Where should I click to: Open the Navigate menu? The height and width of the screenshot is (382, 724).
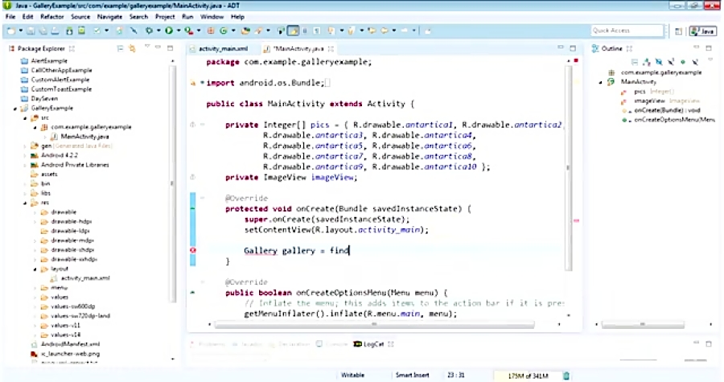pyautogui.click(x=109, y=17)
